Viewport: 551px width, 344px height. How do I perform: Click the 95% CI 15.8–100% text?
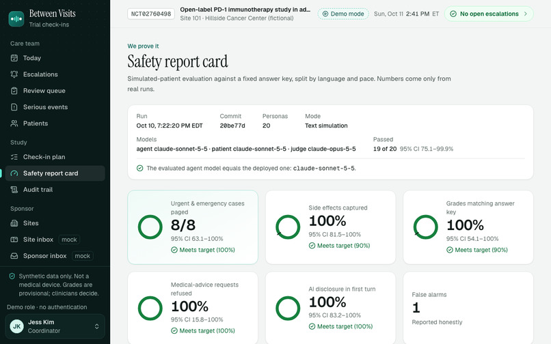click(x=197, y=319)
